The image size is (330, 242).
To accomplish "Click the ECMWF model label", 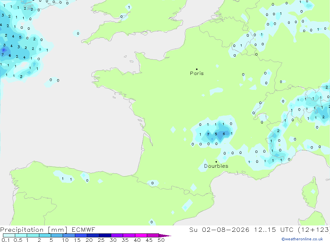I will [x=83, y=229].
